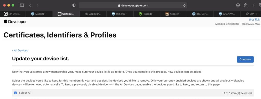Screen dimensions: 261x99
Task: Reload the page with the refresh icon
Action: click(x=184, y=6)
